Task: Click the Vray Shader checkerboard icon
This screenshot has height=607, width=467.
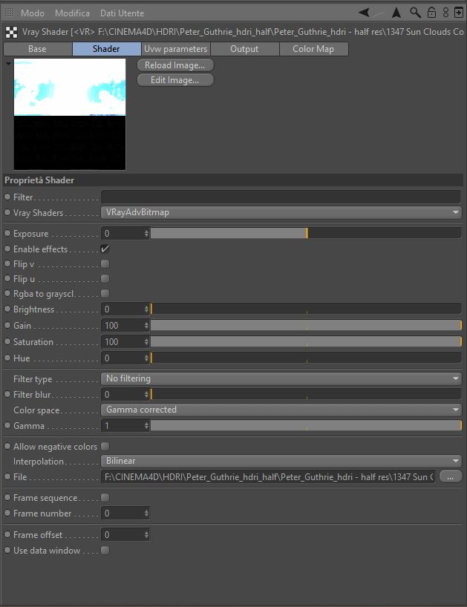Action: (12, 32)
